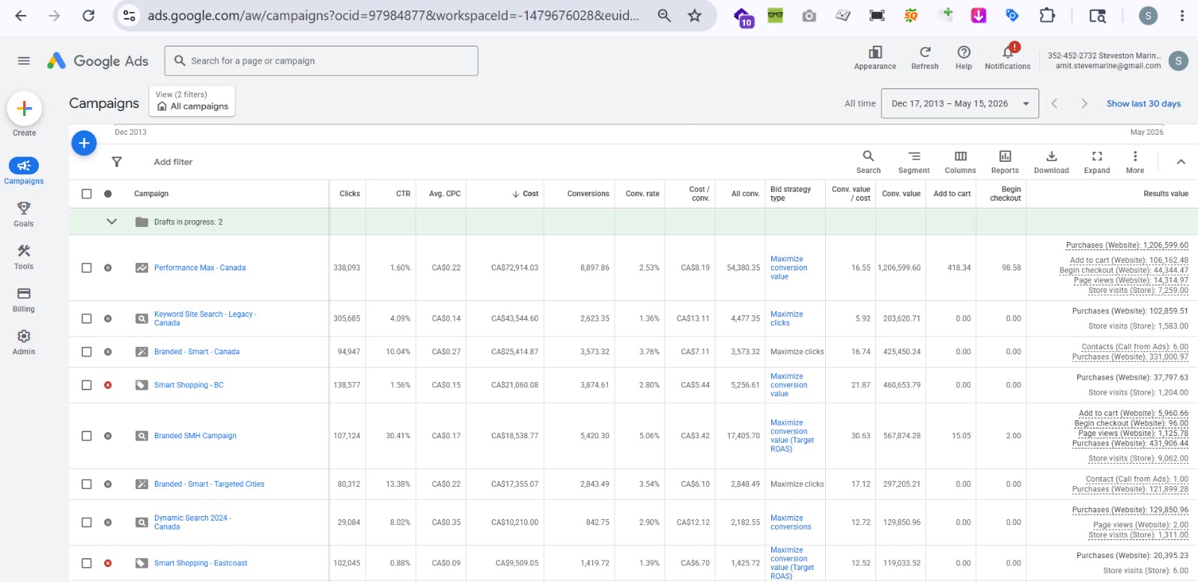Bookmark this page with the star icon
The image size is (1198, 582).
(695, 16)
